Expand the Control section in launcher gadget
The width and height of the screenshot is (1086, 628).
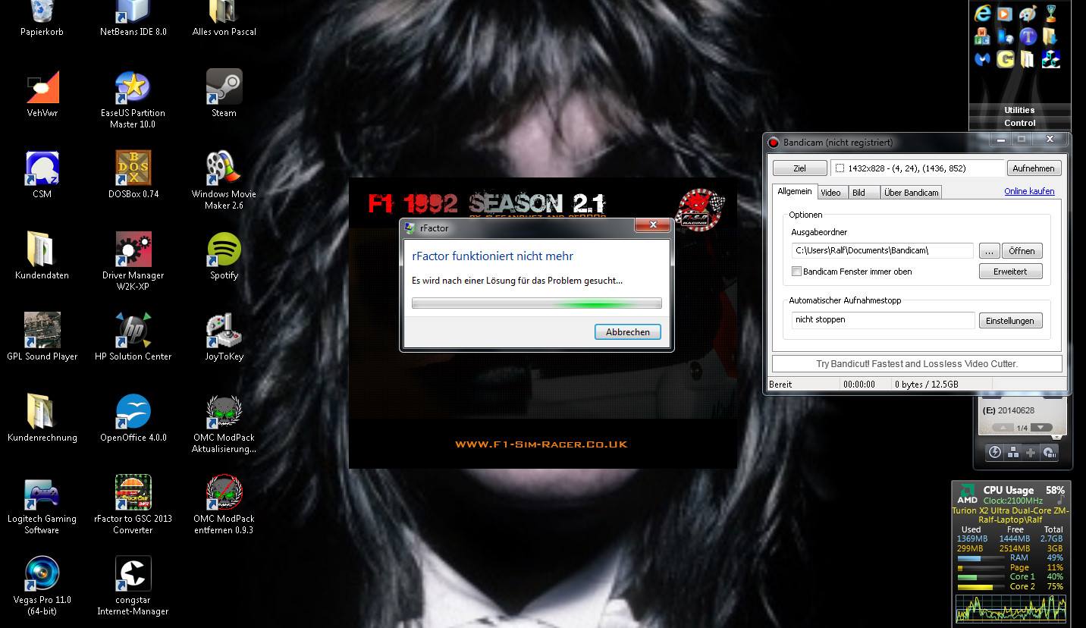[x=1019, y=123]
